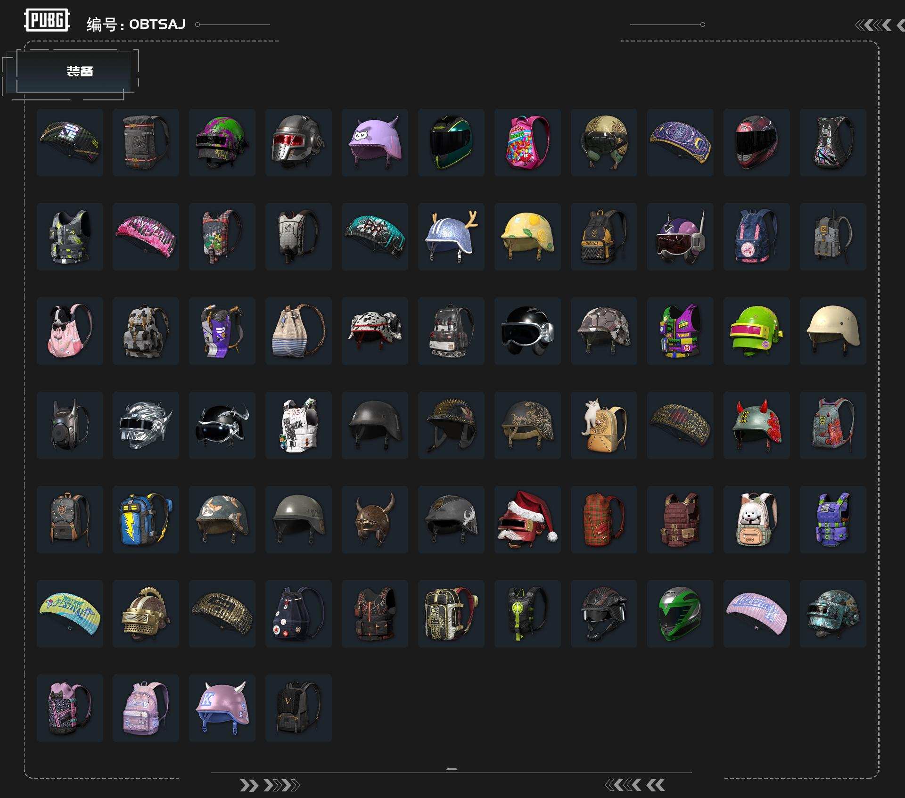The image size is (905, 798).
Task: Choose the backpack with white puppy
Action: pos(757,519)
